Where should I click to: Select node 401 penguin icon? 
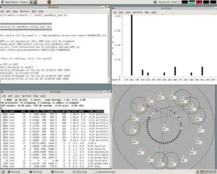191,106
